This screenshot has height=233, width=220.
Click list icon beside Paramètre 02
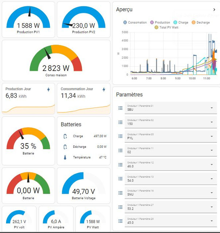point(121,122)
